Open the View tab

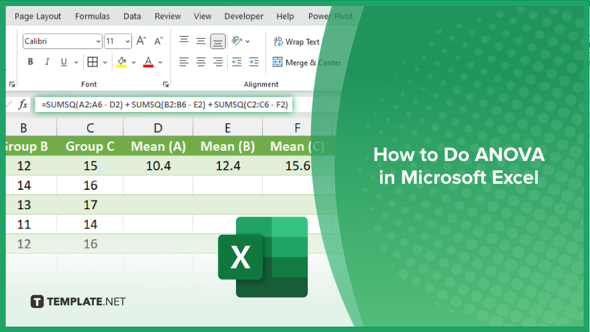tap(202, 16)
